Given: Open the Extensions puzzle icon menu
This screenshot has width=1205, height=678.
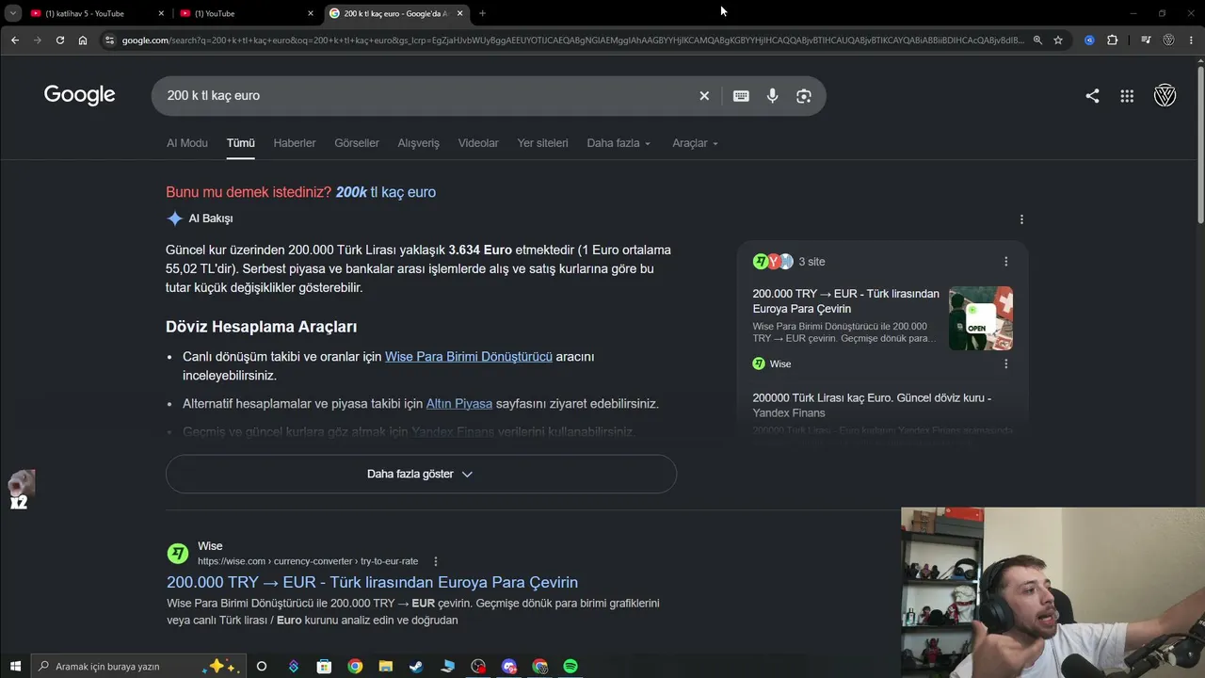Looking at the screenshot, I should pyautogui.click(x=1112, y=40).
